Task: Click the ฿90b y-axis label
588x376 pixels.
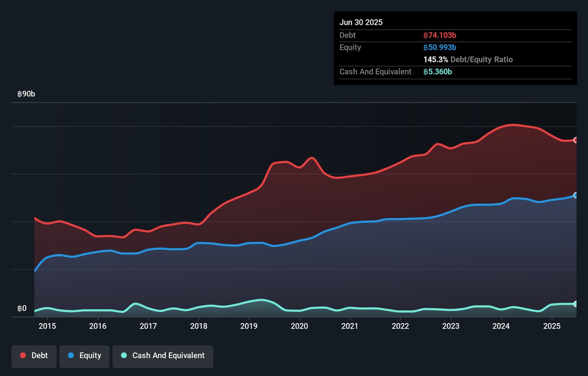Action: pyautogui.click(x=26, y=94)
